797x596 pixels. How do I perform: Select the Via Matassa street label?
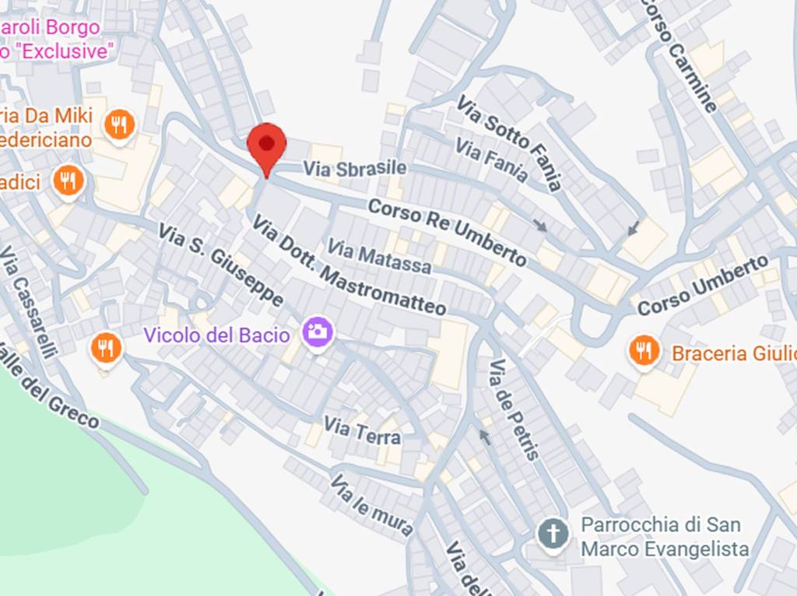tap(379, 255)
